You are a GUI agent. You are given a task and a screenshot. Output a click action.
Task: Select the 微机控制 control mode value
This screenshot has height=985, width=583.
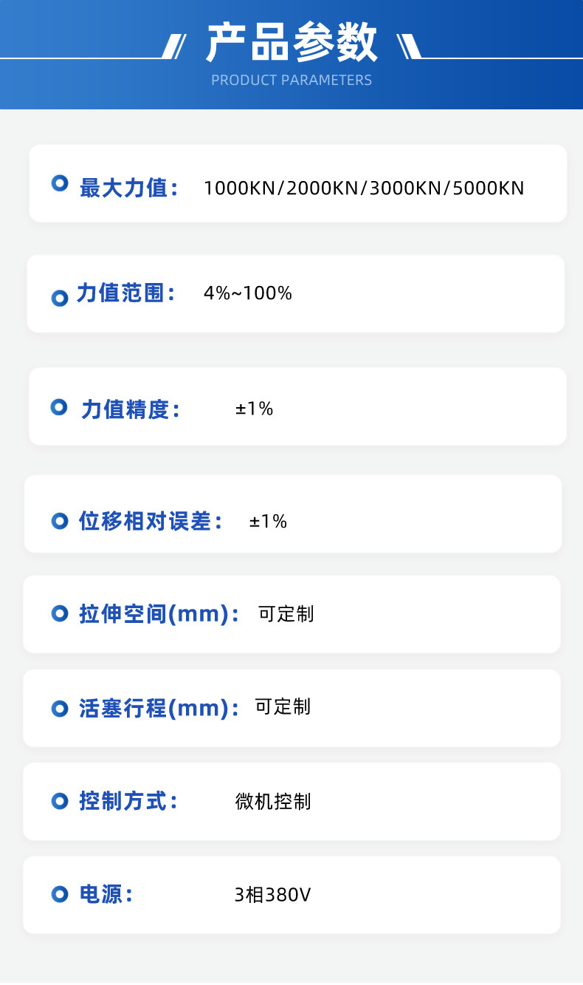pyautogui.click(x=273, y=801)
